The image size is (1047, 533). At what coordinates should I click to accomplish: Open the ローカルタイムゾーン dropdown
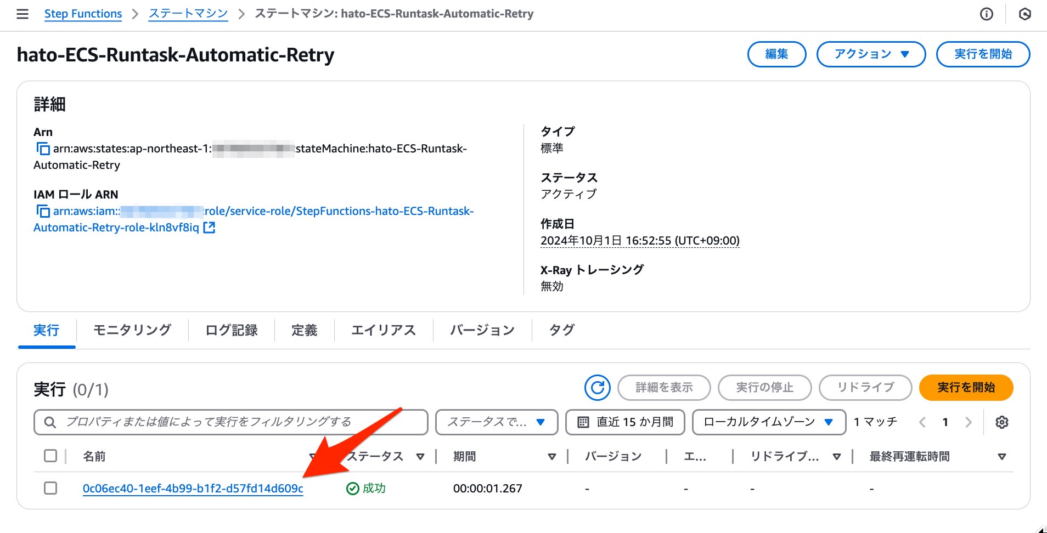(x=769, y=422)
